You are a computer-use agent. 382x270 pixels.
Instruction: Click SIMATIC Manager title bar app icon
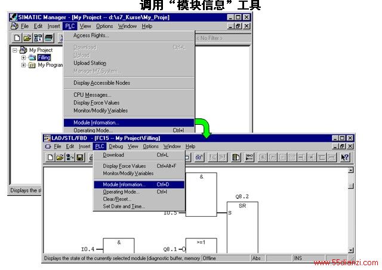[x=13, y=17]
